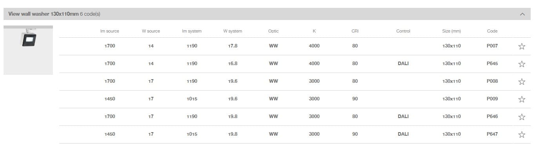The image size is (535, 160).
Task: Click the P647 code entry
Action: tap(492, 134)
